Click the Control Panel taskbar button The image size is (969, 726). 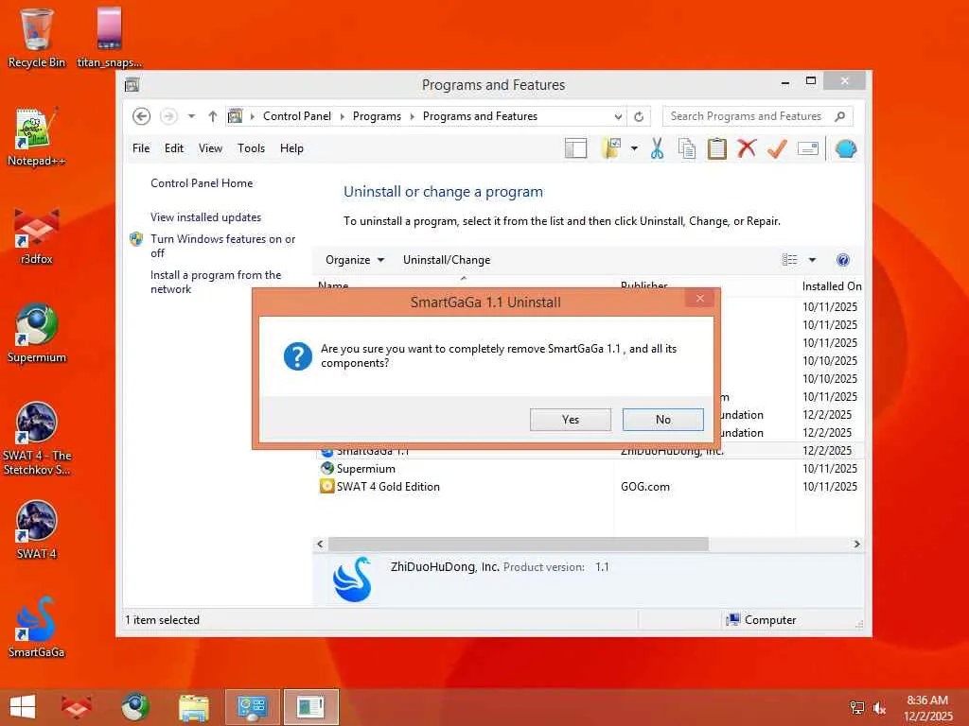tap(252, 707)
